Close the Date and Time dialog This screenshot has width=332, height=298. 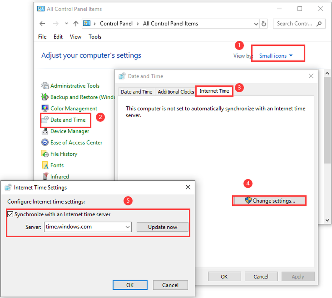(x=311, y=76)
